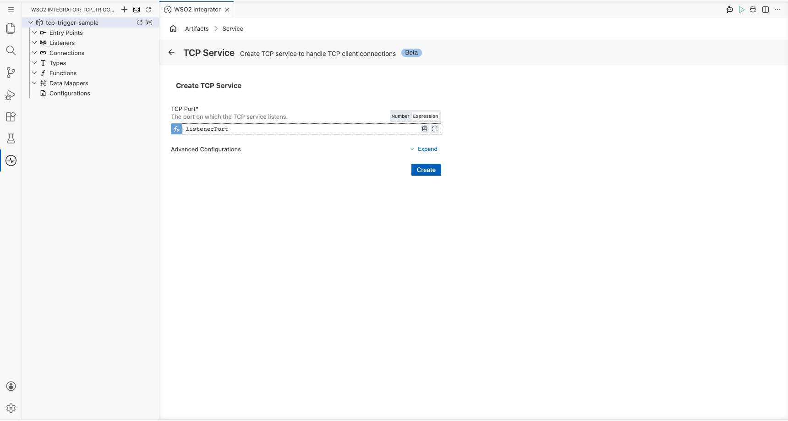
Task: Expand the expression editor to fullscreen
Action: click(435, 129)
